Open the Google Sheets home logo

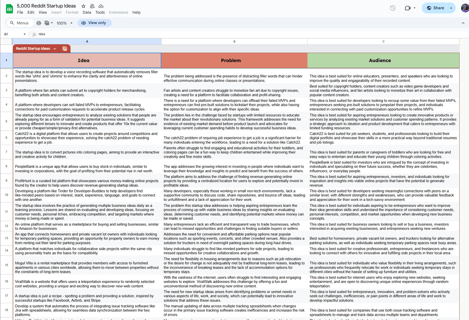click(9, 9)
